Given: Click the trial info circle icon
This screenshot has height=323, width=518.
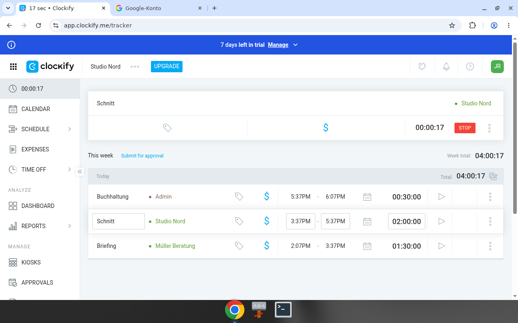Looking at the screenshot, I should point(11,45).
